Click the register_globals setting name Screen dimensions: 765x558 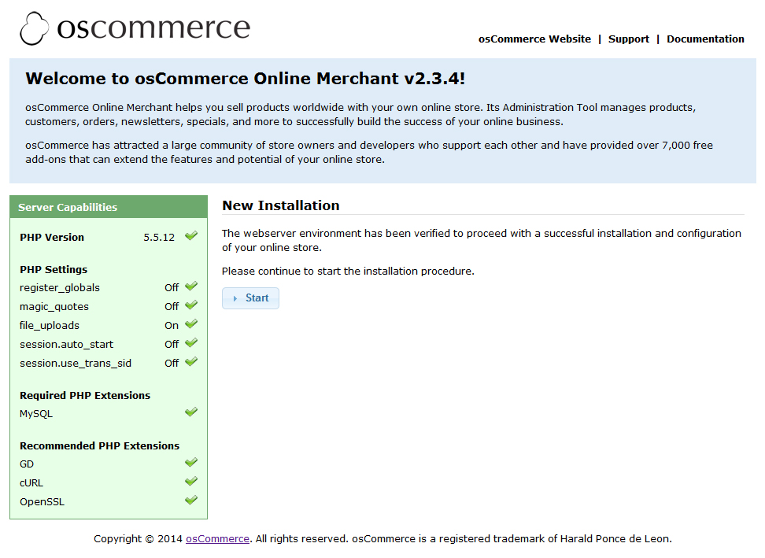coord(60,288)
